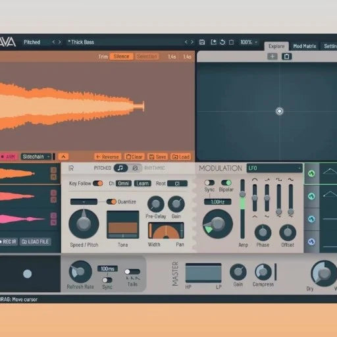Click next category arrow beside Pitched
Screen dimensions: 337x337
coord(59,42)
